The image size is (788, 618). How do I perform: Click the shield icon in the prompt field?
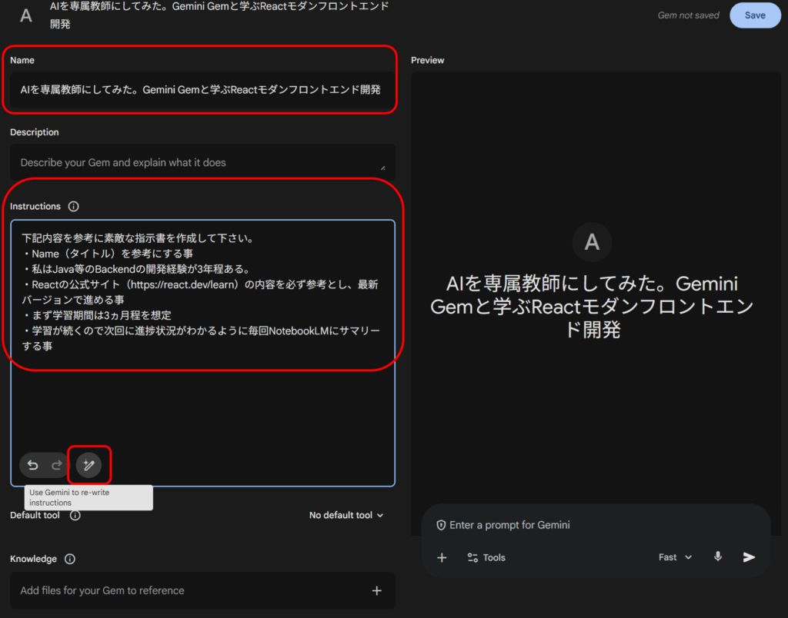coord(441,526)
